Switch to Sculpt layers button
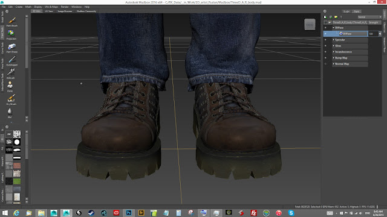Screen dimensions: 387x217 click(x=346, y=11)
